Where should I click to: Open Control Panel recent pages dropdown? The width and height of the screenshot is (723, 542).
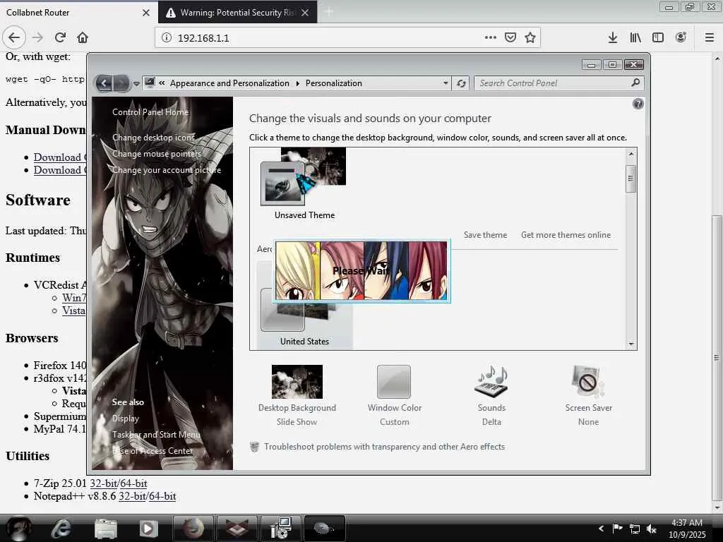[x=136, y=84]
